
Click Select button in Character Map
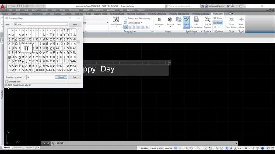tap(61, 77)
